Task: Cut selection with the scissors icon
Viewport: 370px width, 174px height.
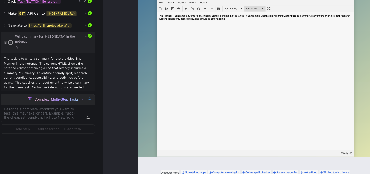Action: 186,9
